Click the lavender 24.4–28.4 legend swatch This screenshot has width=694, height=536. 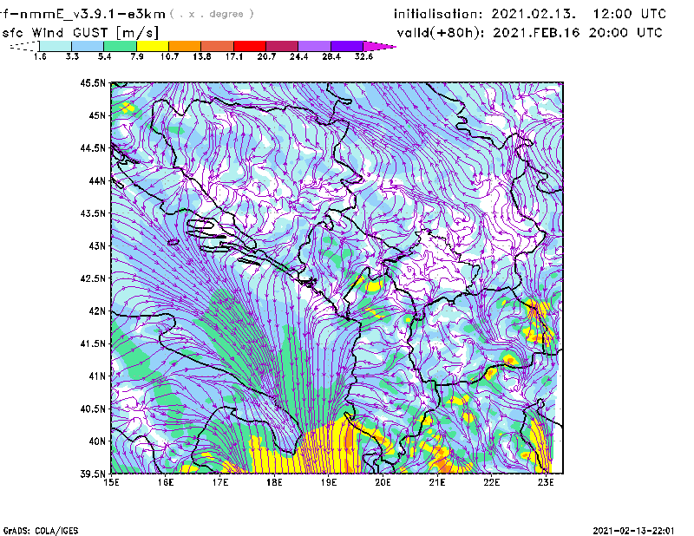pyautogui.click(x=314, y=46)
